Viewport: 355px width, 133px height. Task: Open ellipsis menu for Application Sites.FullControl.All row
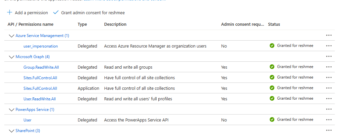click(329, 88)
